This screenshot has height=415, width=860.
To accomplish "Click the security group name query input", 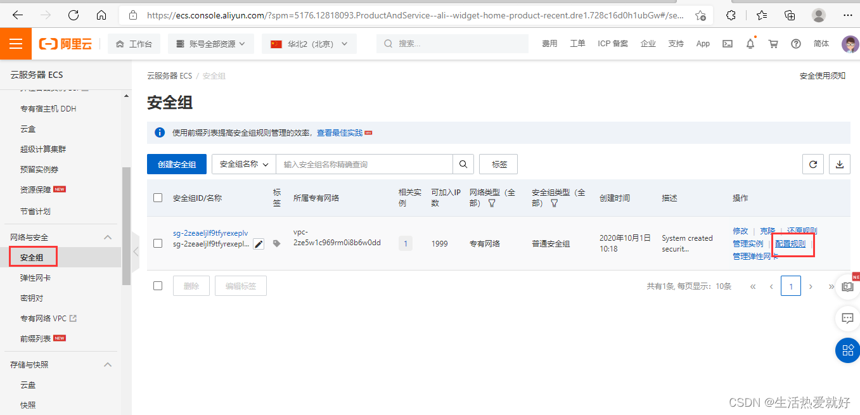I will 364,164.
